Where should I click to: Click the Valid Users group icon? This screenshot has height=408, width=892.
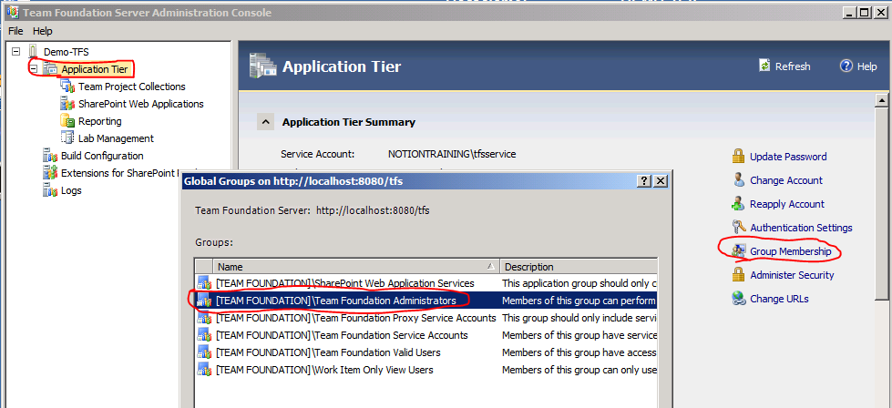coord(204,352)
